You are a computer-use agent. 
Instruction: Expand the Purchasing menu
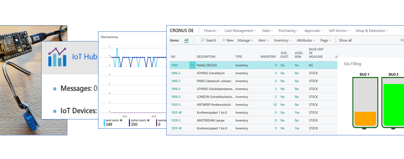coord(288,31)
